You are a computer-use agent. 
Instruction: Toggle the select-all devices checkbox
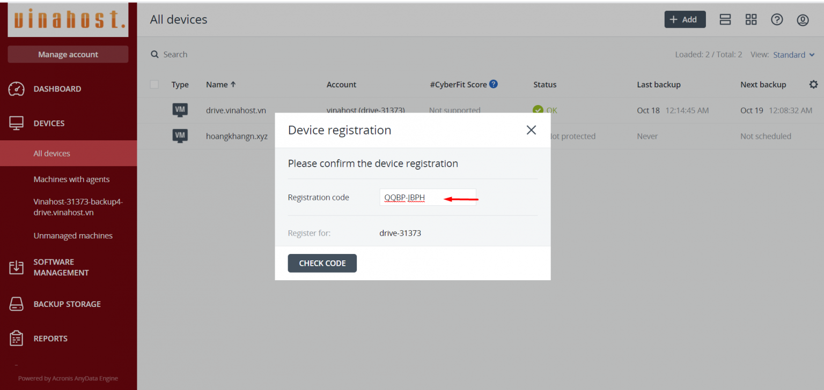point(154,85)
